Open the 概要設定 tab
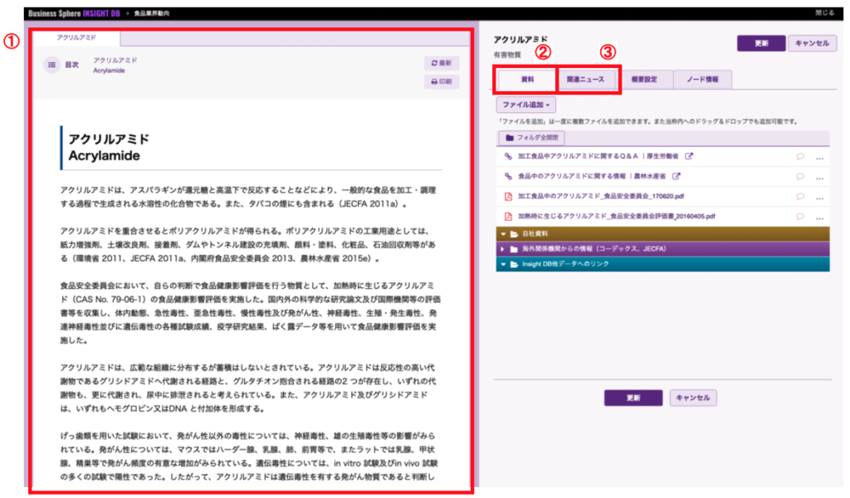 coord(645,81)
